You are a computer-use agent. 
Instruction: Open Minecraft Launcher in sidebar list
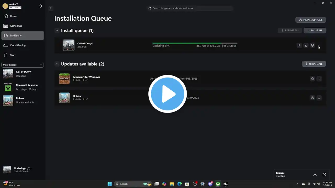pyautogui.click(x=23, y=87)
